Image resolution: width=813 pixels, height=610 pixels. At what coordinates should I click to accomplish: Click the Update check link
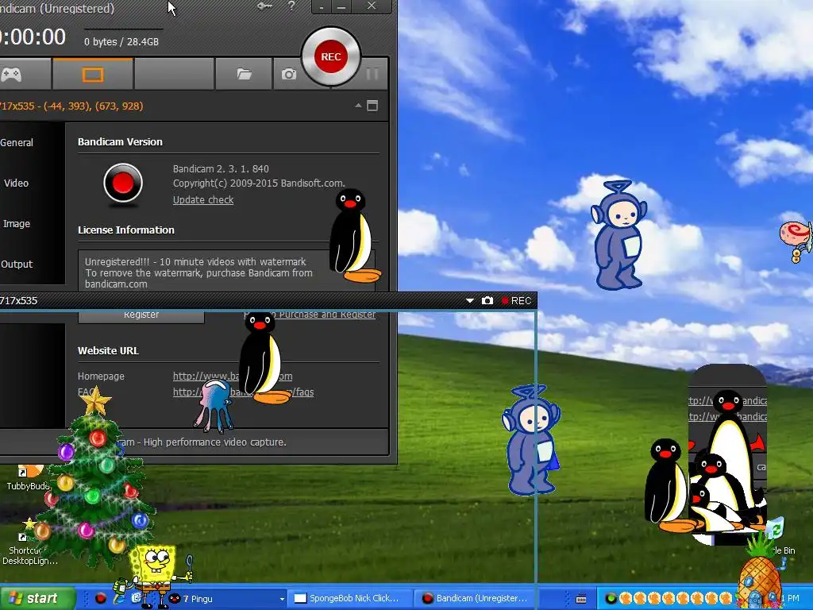pos(203,199)
